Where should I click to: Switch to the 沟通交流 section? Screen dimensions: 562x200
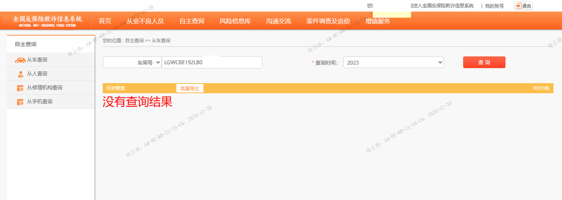279,21
